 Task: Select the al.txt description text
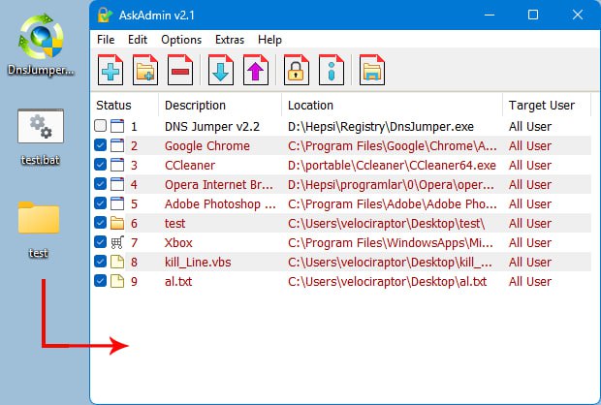pyautogui.click(x=177, y=282)
